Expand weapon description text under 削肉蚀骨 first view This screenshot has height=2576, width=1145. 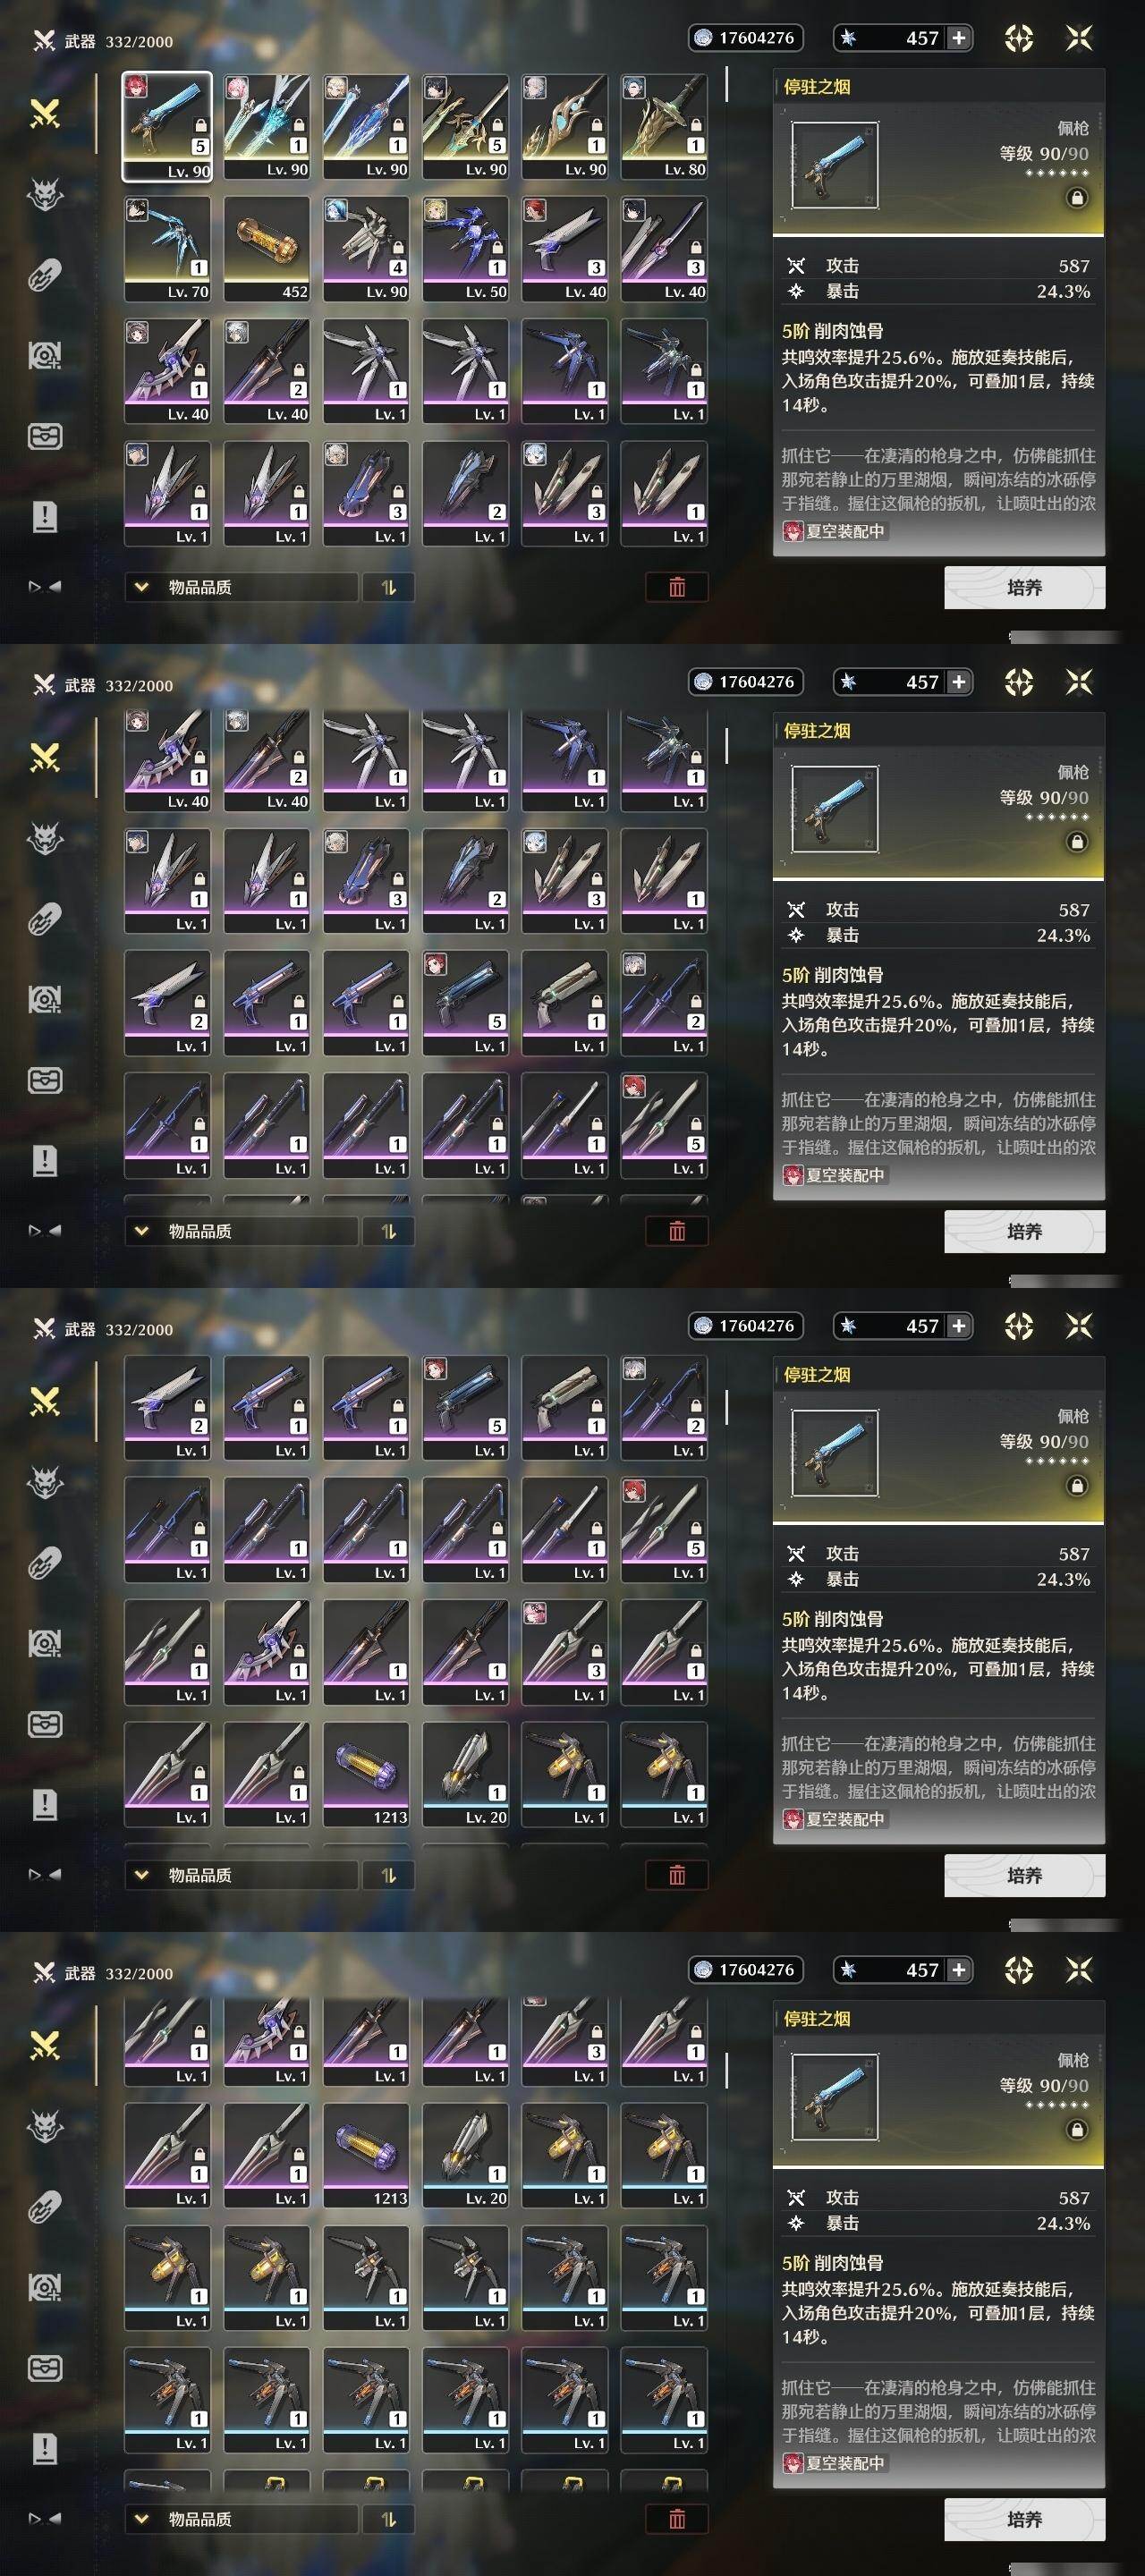coord(938,479)
